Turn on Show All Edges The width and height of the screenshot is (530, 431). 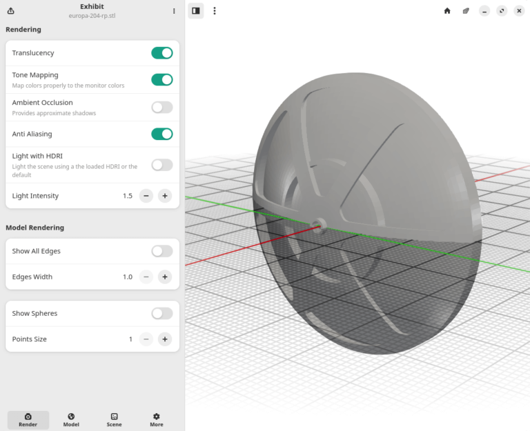pos(162,251)
